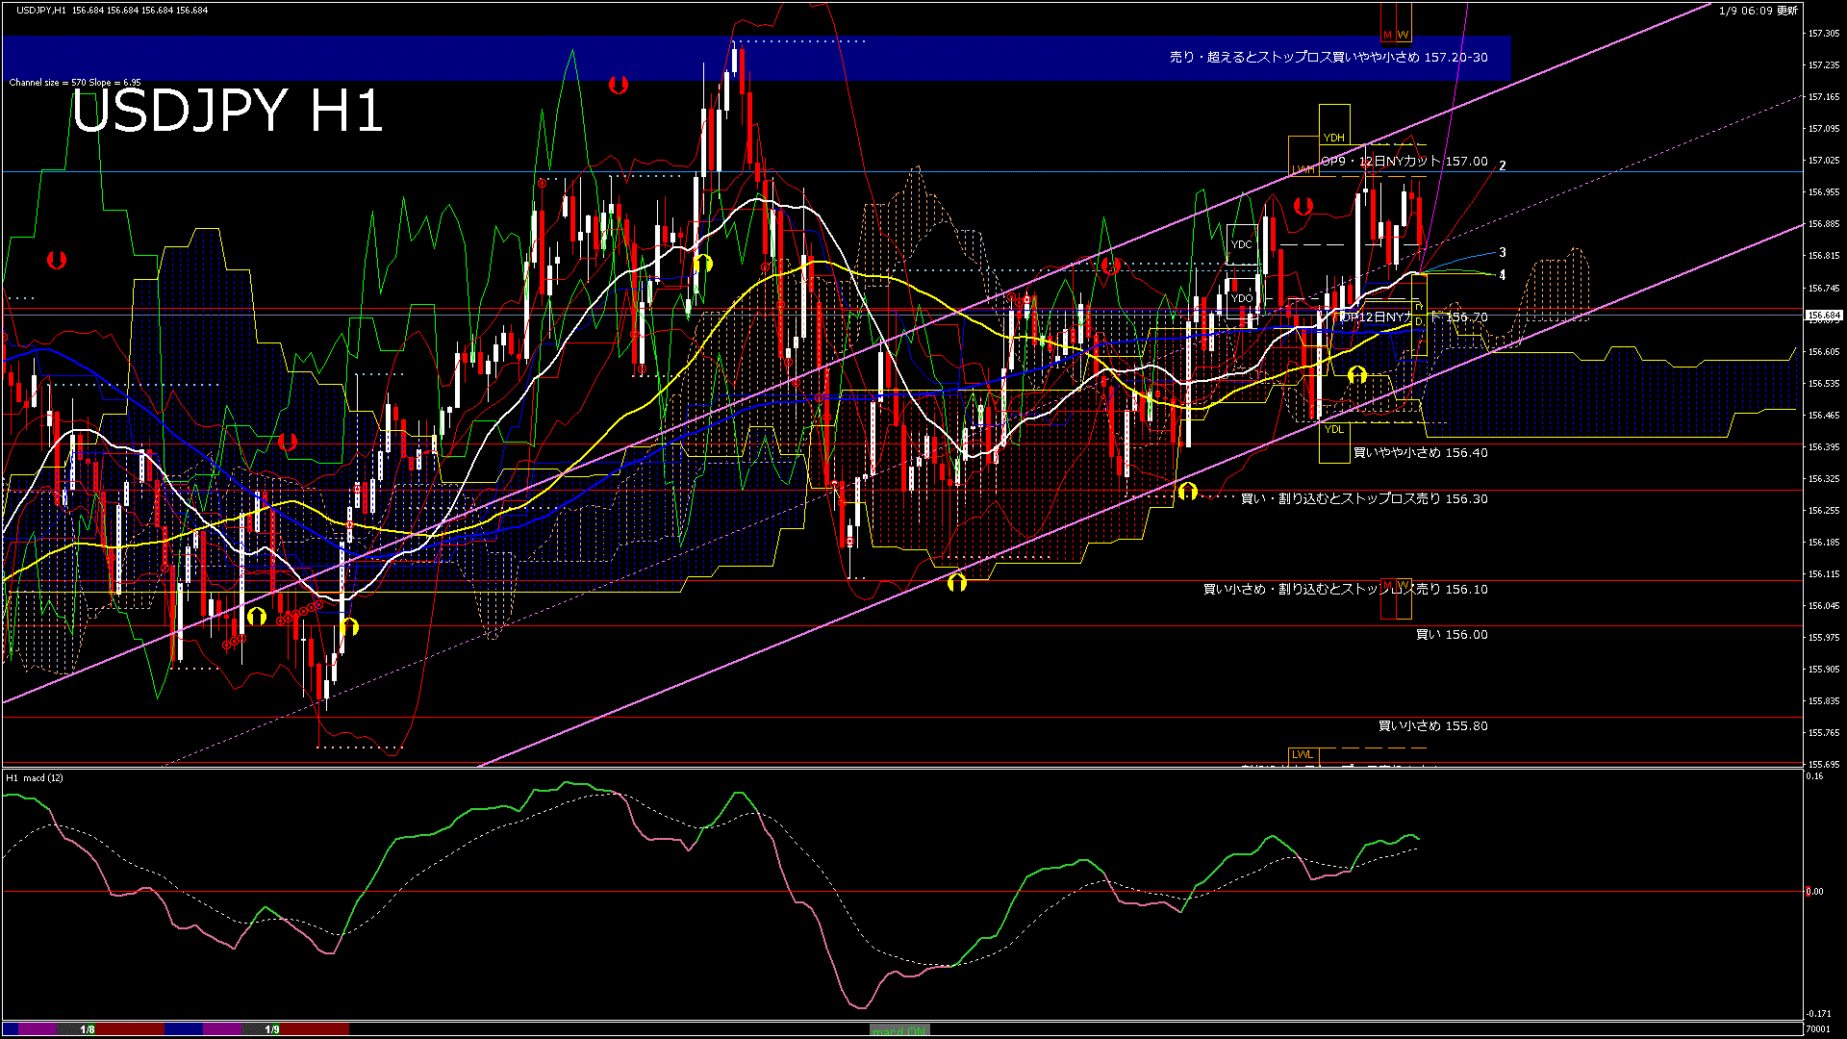
Task: Select the YDC yesterday-close marker box
Action: (x=1242, y=244)
